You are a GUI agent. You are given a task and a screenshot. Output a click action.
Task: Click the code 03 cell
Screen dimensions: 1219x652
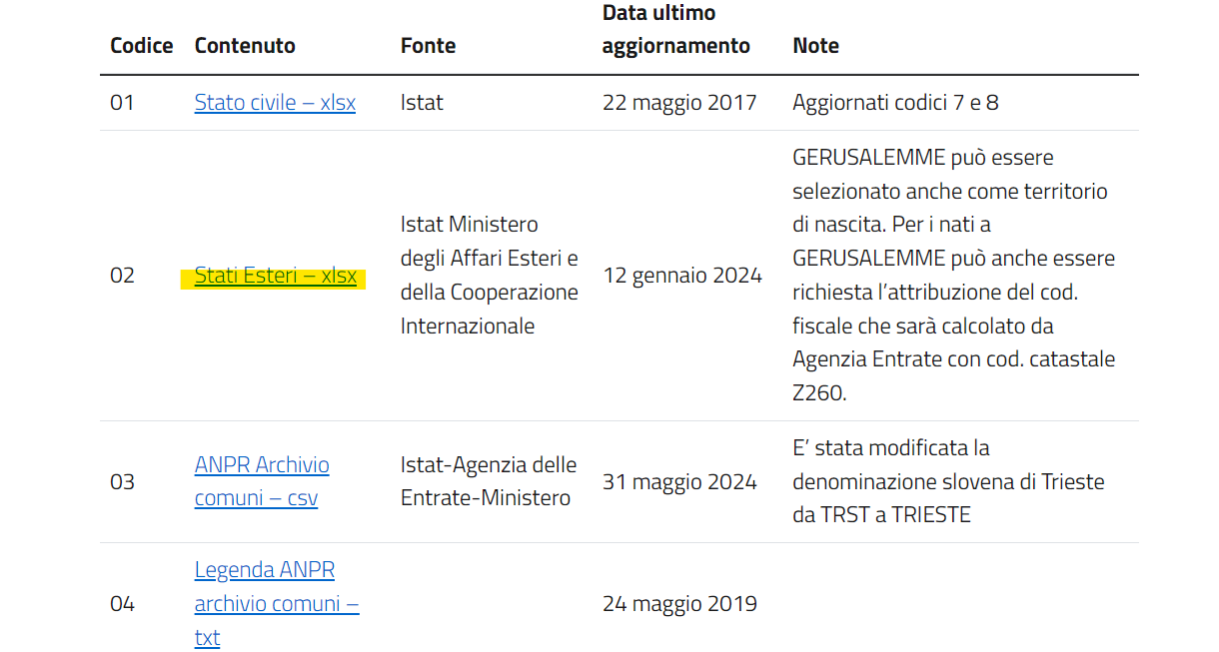click(x=122, y=482)
